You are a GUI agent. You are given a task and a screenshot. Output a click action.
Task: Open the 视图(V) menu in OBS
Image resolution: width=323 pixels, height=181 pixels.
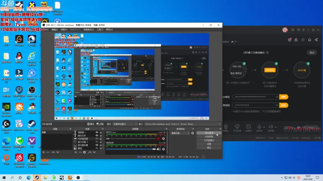pyautogui.click(x=64, y=29)
